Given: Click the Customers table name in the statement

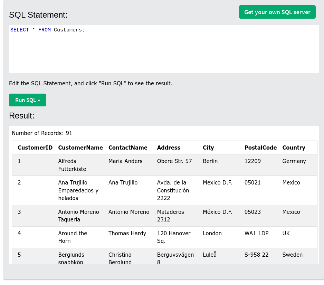Looking at the screenshot, I should tap(68, 30).
